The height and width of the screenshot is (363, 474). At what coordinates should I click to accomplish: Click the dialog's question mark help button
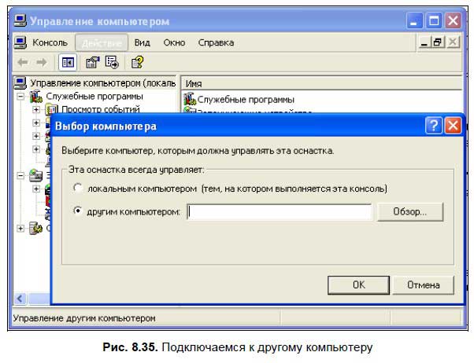tap(433, 126)
